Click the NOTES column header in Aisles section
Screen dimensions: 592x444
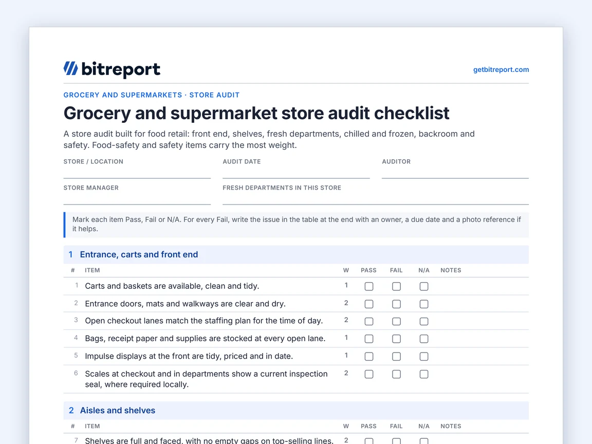click(x=451, y=426)
